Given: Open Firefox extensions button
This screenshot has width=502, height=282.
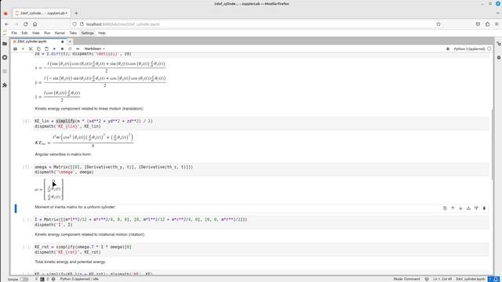Looking at the screenshot, I should pyautogui.click(x=487, y=24).
